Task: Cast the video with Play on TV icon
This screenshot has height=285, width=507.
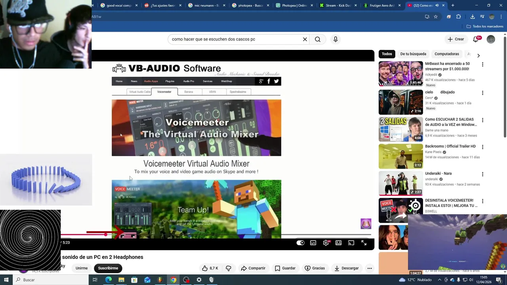Action: [x=351, y=243]
